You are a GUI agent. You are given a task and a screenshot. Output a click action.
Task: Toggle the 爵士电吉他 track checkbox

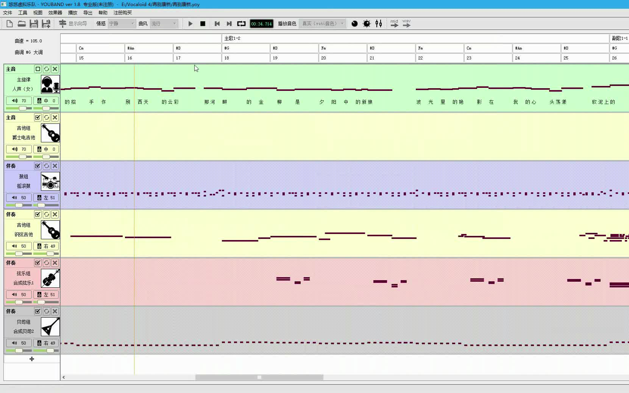pos(37,117)
